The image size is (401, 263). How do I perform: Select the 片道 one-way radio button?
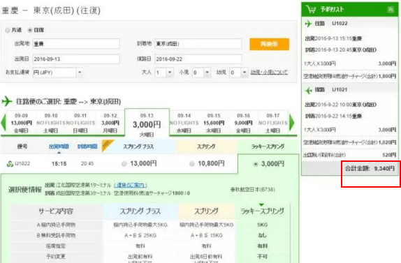click(8, 30)
